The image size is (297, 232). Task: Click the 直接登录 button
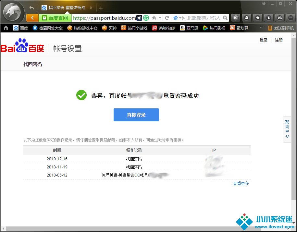(136, 115)
